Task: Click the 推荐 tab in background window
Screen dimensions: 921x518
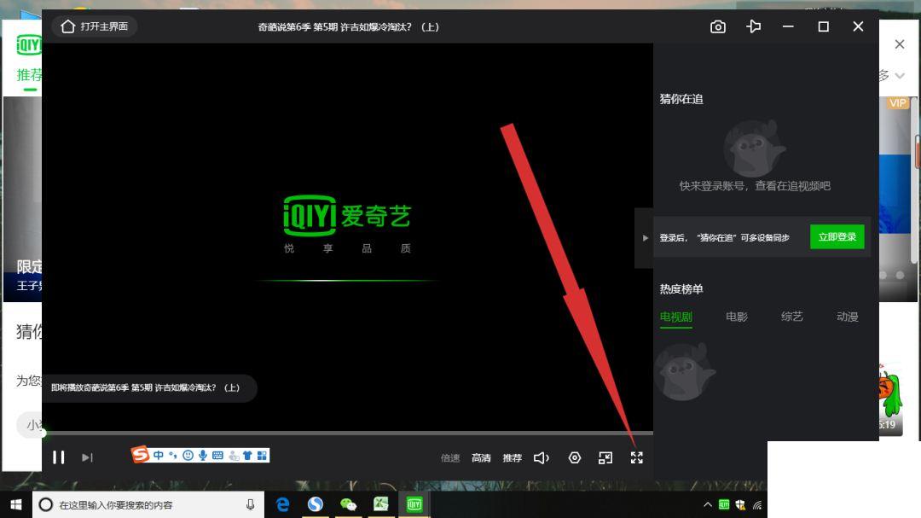Action: click(x=29, y=75)
